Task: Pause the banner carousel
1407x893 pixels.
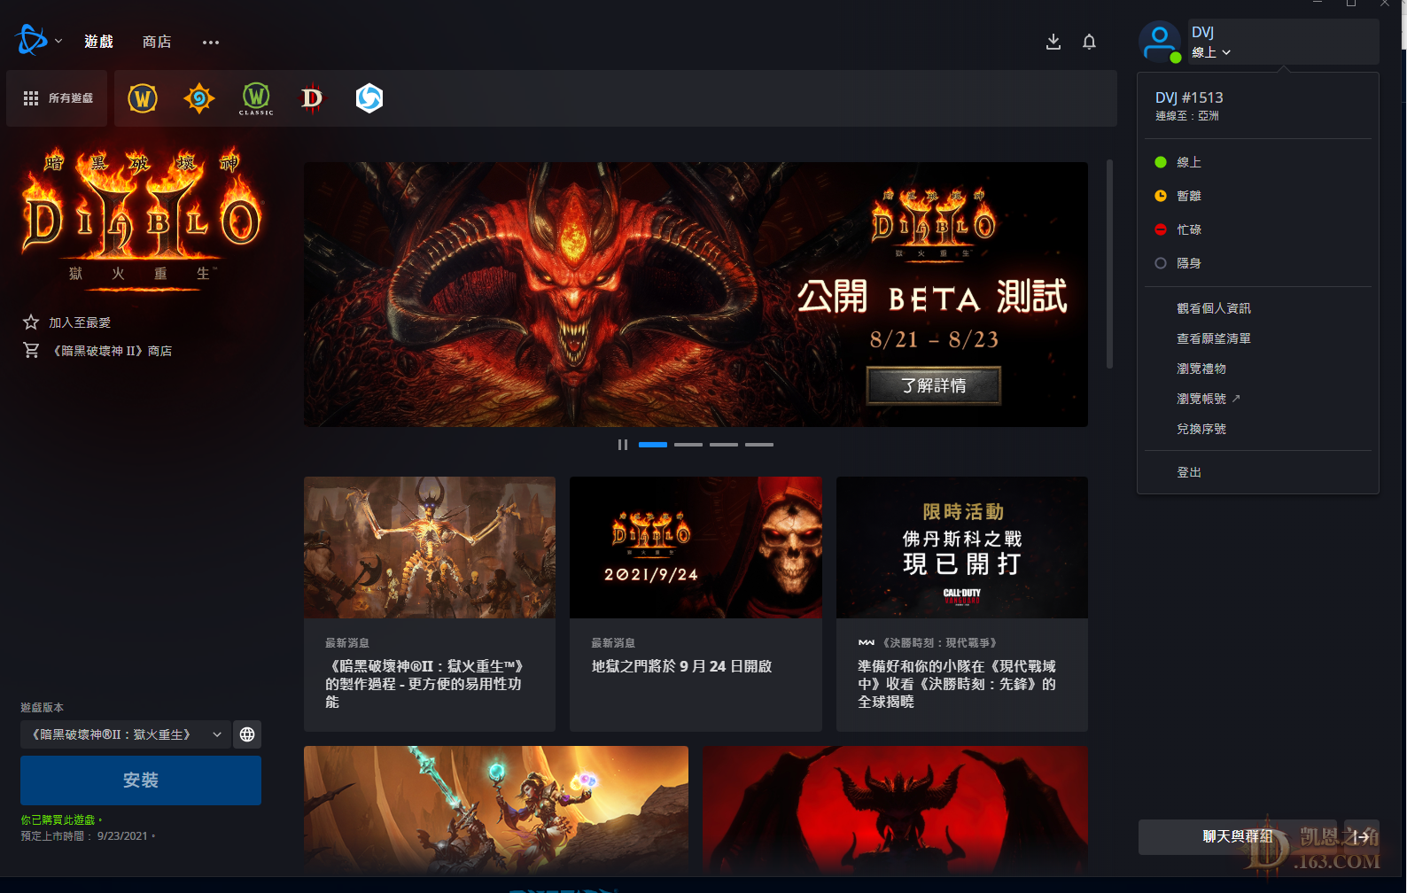Action: click(x=623, y=445)
